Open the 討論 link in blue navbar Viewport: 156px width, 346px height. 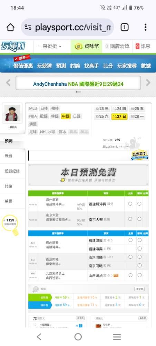click(x=75, y=66)
